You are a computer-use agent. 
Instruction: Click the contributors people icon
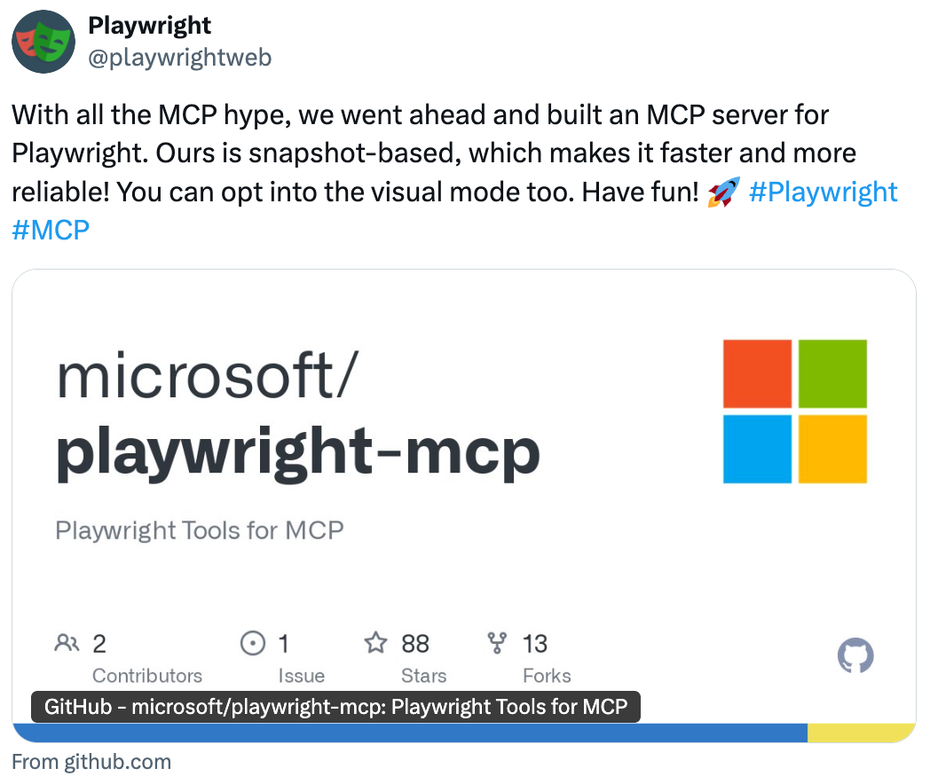click(x=67, y=643)
